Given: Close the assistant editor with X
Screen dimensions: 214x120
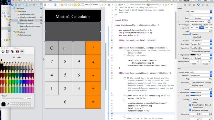Looking at the screenshot, I should pyautogui.click(x=175, y=5).
